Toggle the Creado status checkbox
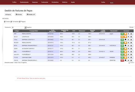 click(5, 22)
